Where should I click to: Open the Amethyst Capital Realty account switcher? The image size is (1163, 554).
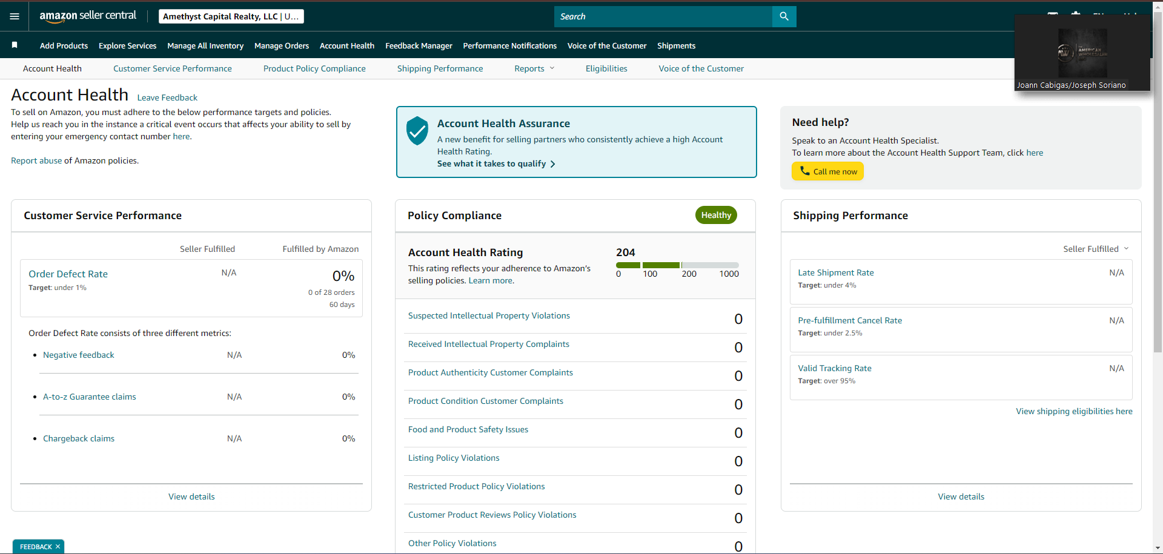(231, 16)
